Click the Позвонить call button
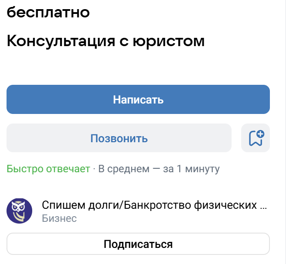This screenshot has height=264, width=286. 119,138
